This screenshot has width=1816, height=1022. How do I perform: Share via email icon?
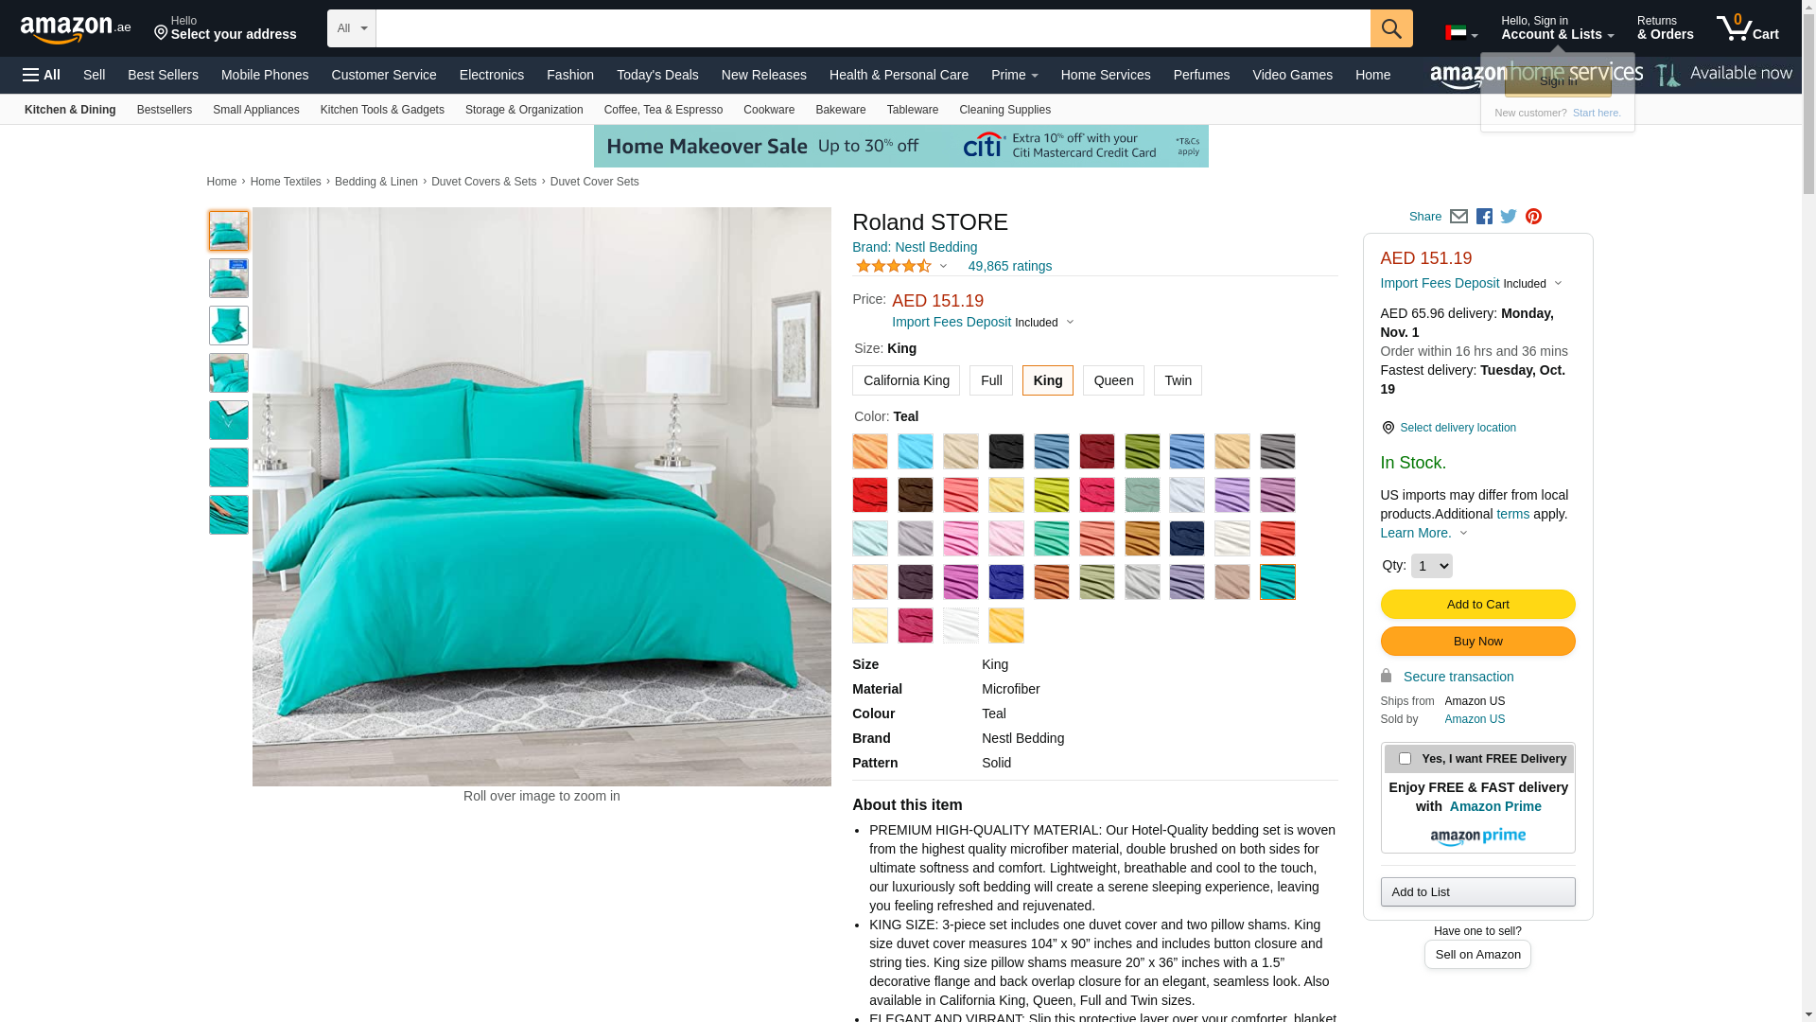[1458, 217]
